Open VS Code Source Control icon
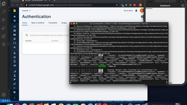187x105 pixels. point(4,20)
